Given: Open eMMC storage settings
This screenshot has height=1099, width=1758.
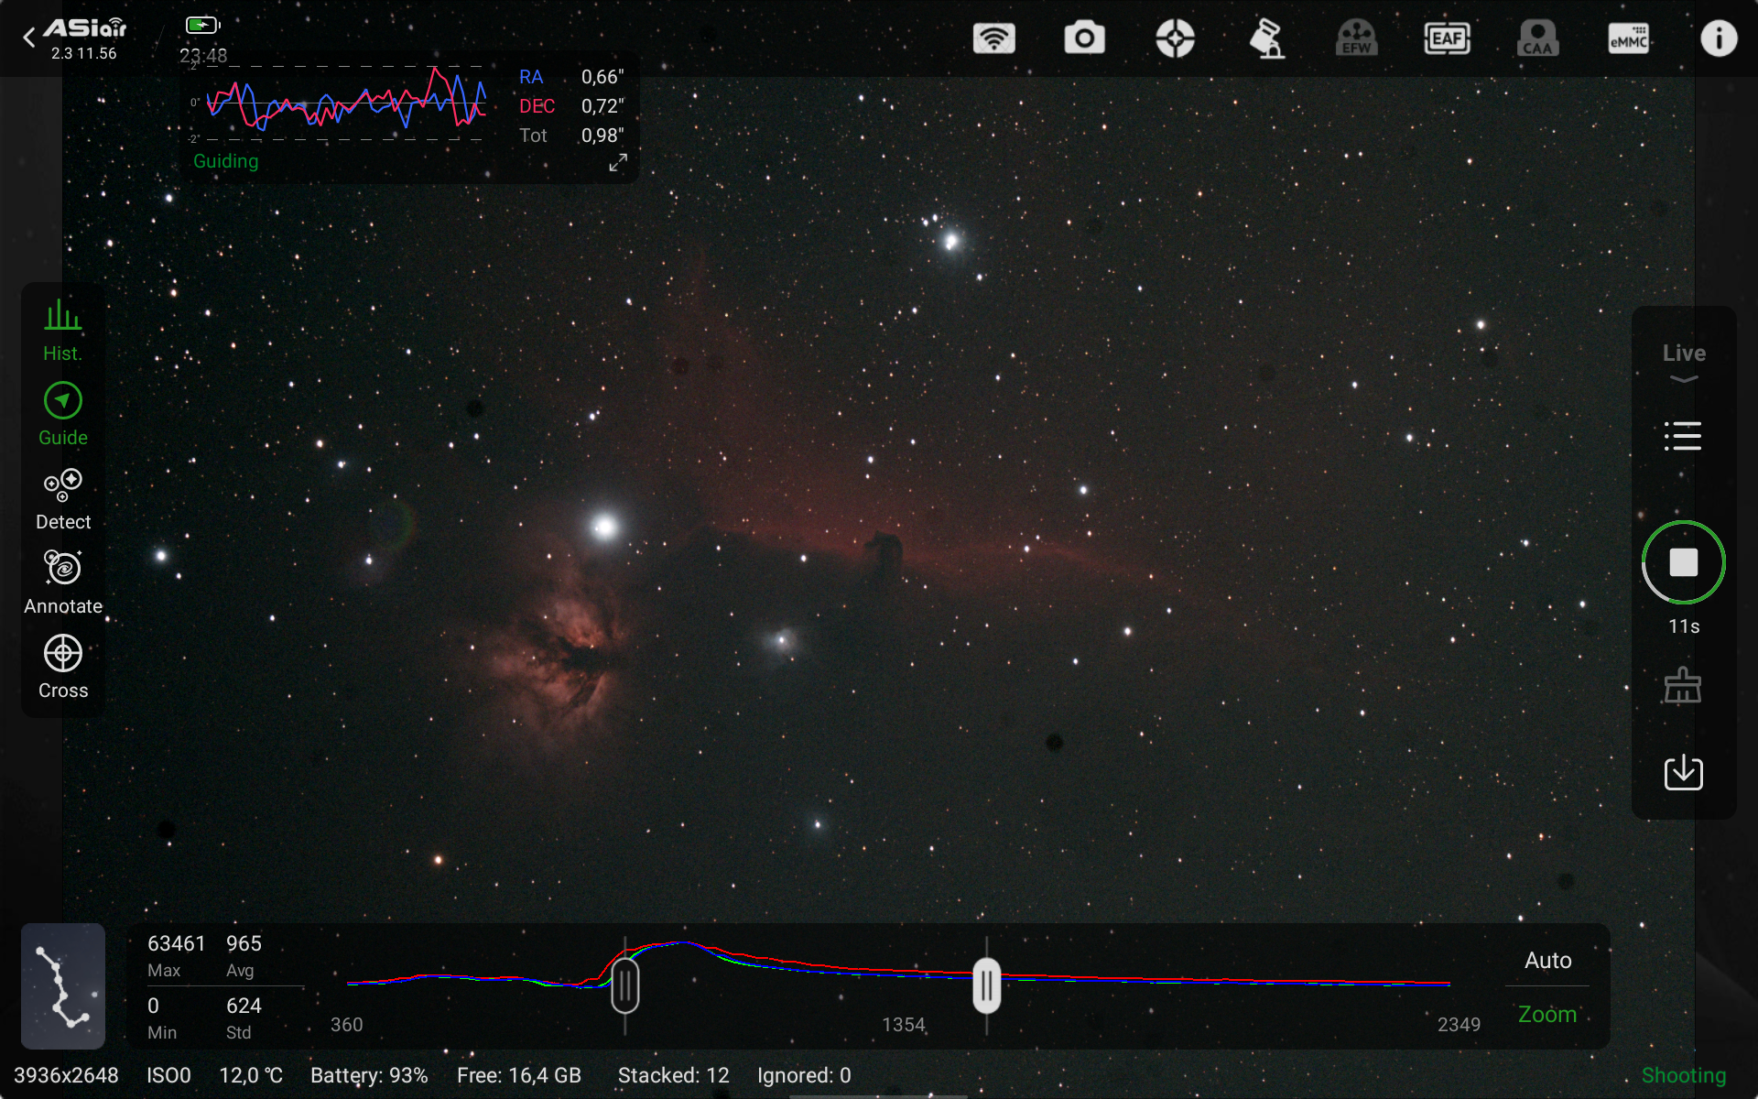Looking at the screenshot, I should click(x=1628, y=38).
